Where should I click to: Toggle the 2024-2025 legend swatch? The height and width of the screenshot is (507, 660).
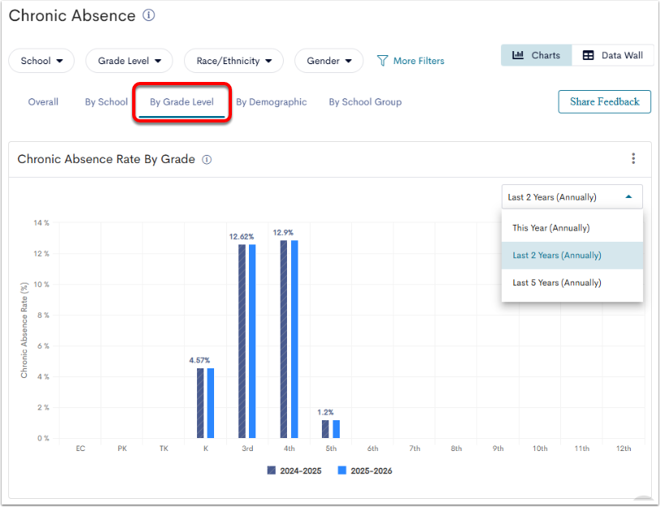tap(272, 470)
